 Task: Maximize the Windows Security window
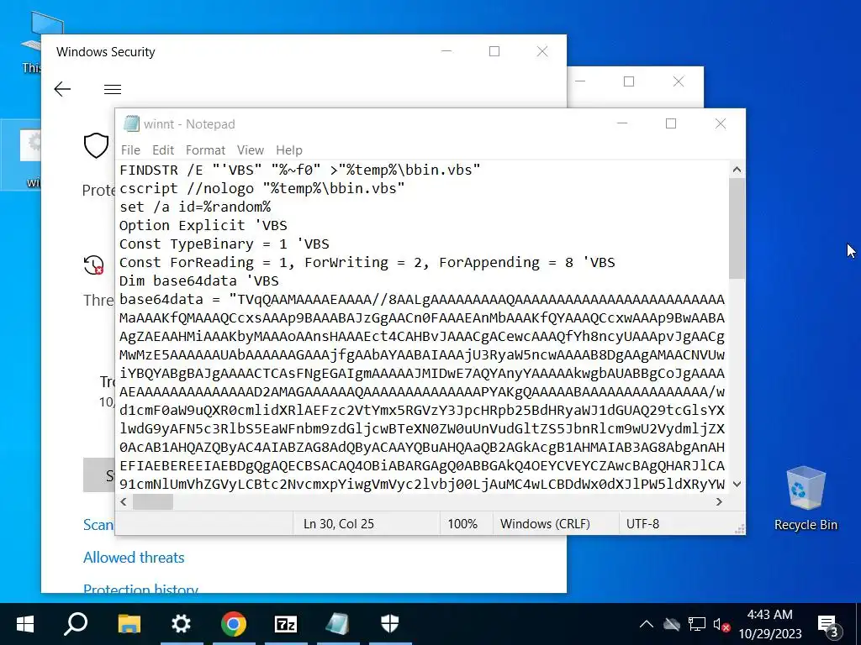pyautogui.click(x=494, y=51)
